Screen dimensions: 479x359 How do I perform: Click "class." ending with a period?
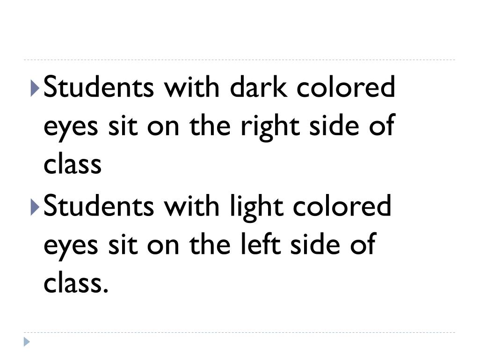pos(76,282)
